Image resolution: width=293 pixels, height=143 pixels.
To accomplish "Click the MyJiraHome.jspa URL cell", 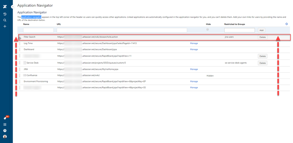I will tap(88, 69).
